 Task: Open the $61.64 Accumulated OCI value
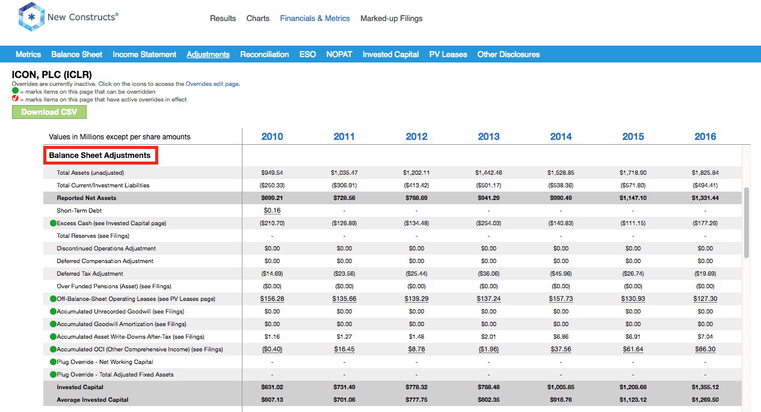click(633, 349)
